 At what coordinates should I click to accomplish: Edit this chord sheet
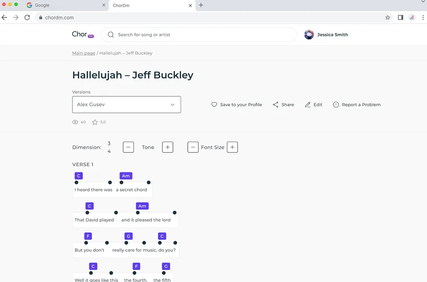click(x=314, y=105)
